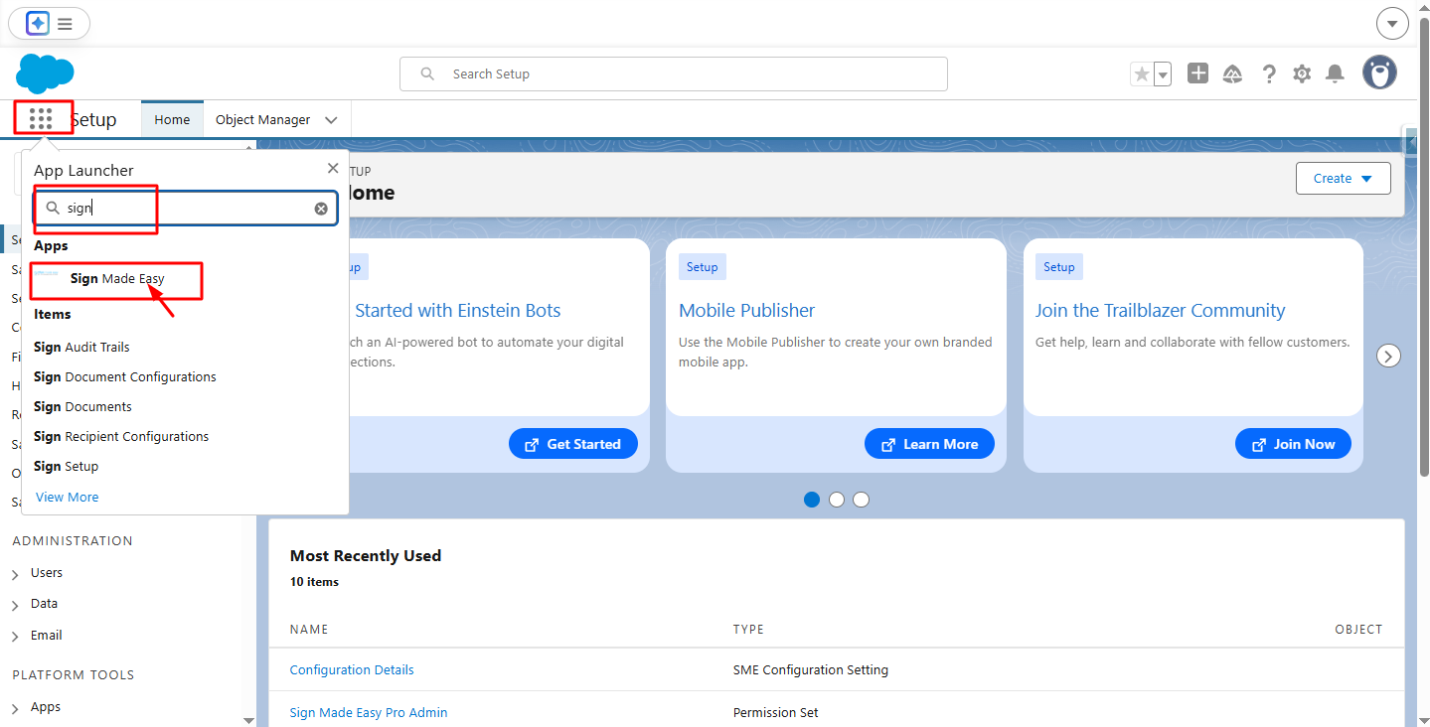Click the Join Now button
Image resolution: width=1430 pixels, height=727 pixels.
point(1293,444)
